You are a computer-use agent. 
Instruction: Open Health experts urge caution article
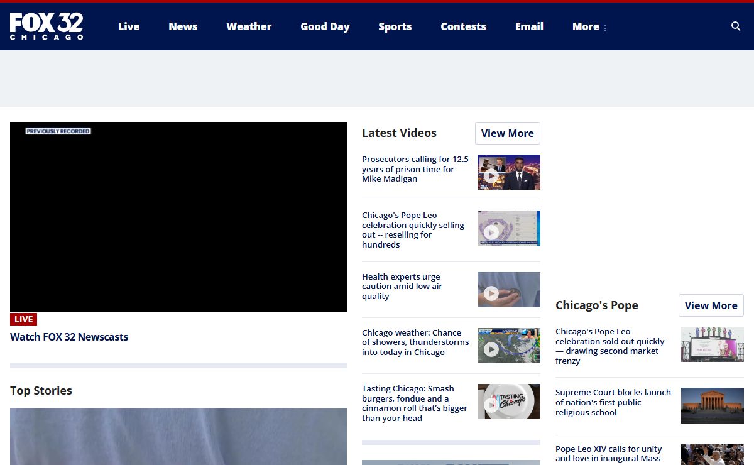(x=402, y=287)
